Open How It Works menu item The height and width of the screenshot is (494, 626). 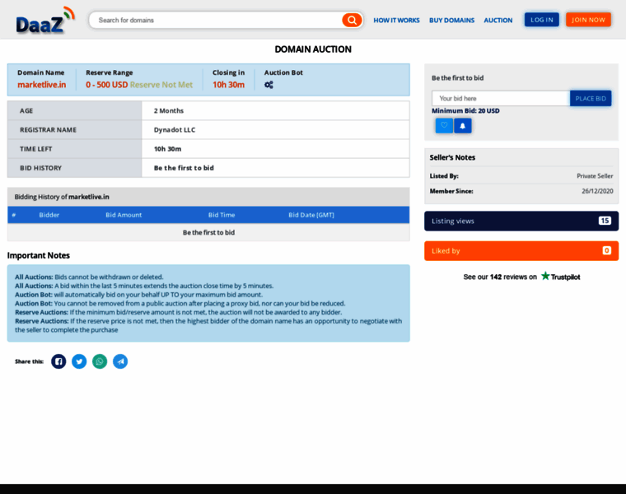point(396,21)
